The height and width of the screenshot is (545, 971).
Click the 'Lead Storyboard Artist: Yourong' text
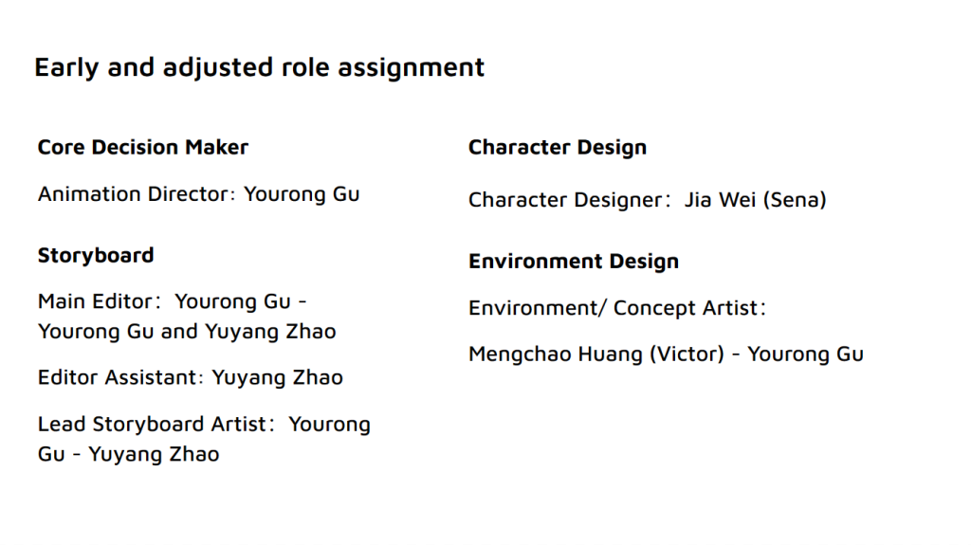pyautogui.click(x=205, y=425)
